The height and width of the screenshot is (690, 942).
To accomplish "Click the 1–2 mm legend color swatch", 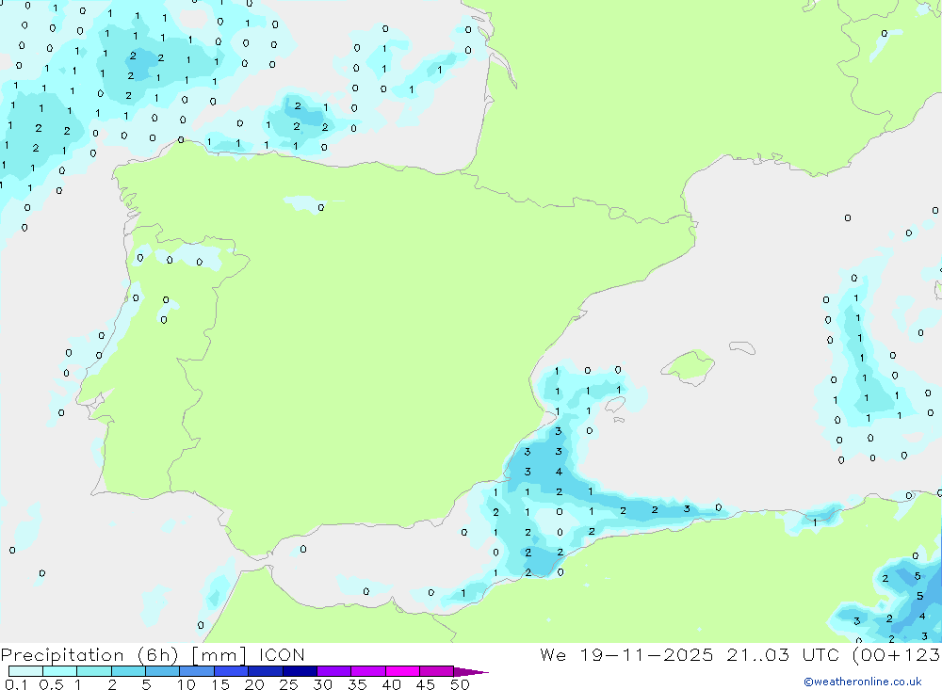I will tap(94, 671).
